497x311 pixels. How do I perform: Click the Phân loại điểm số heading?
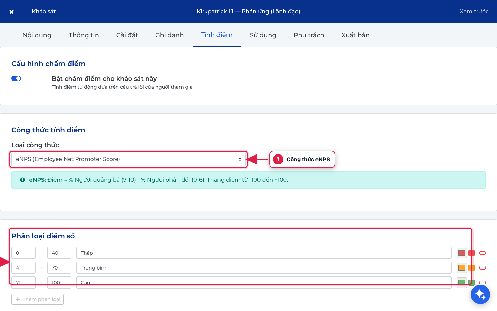point(43,236)
